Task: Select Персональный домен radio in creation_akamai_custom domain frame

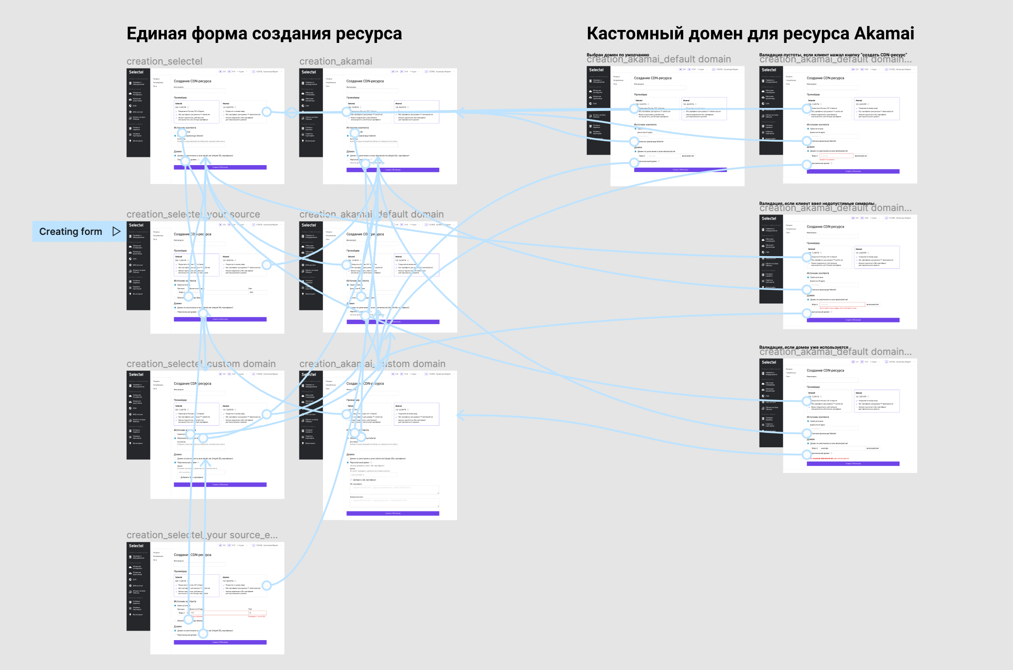Action: pyautogui.click(x=348, y=462)
